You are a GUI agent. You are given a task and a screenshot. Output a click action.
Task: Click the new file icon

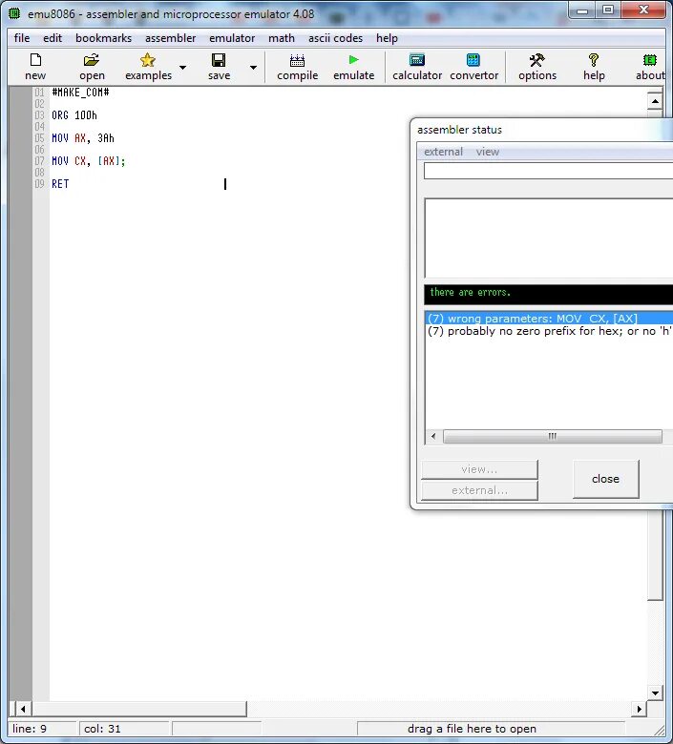(x=35, y=60)
